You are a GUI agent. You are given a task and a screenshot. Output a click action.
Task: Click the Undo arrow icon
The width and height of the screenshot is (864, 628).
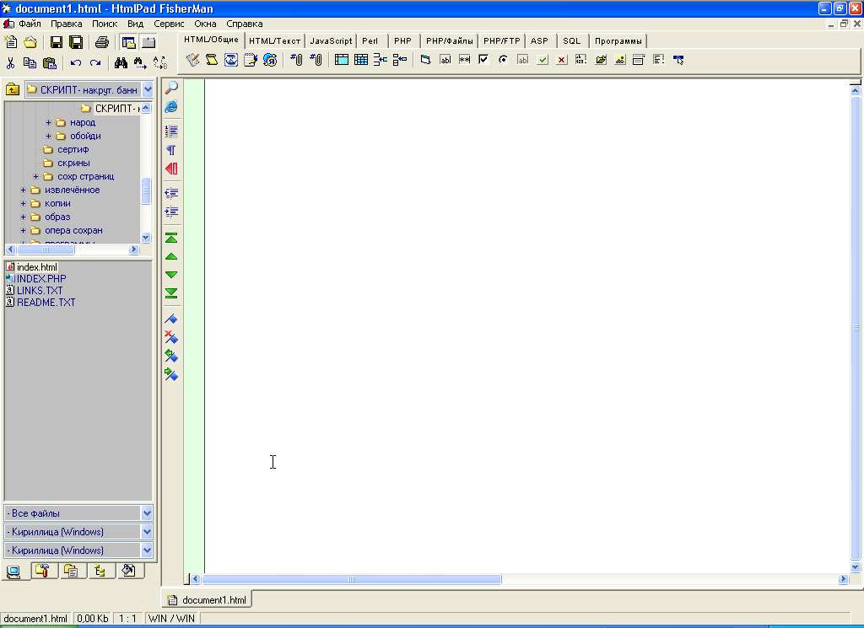coord(75,62)
